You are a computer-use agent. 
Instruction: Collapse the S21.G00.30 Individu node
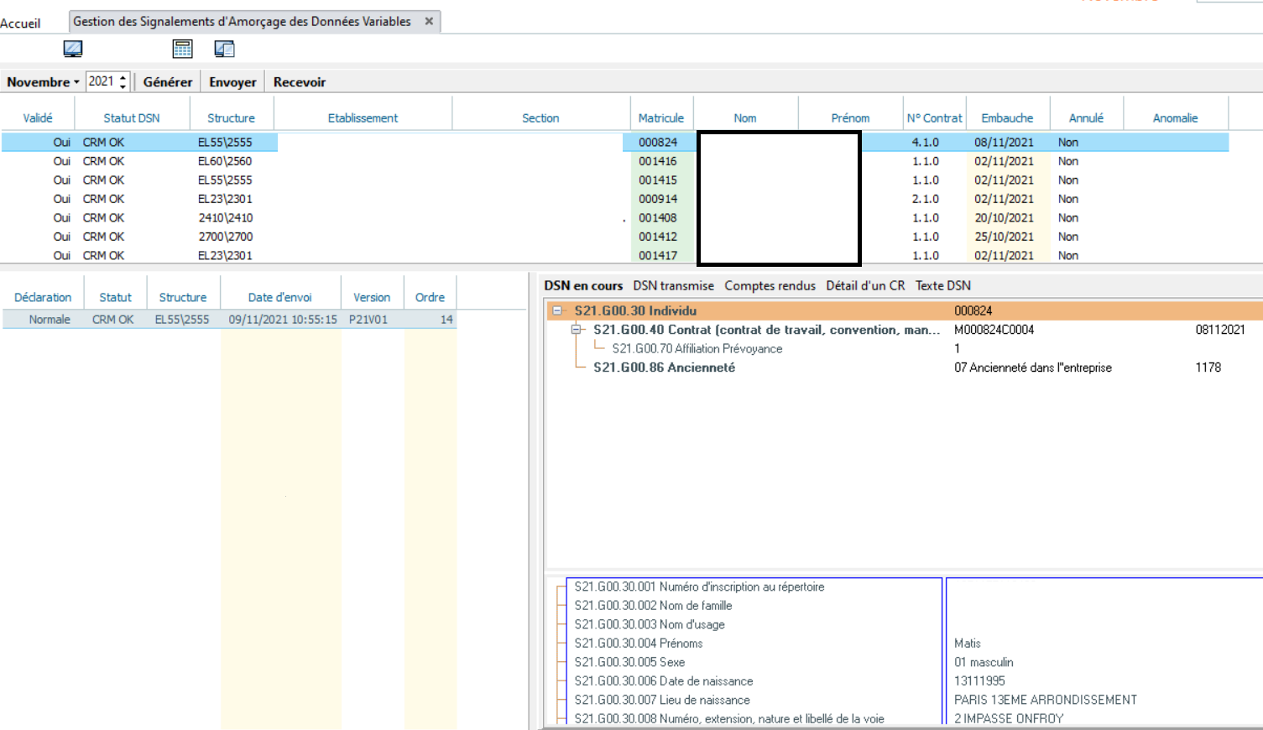pyautogui.click(x=557, y=310)
